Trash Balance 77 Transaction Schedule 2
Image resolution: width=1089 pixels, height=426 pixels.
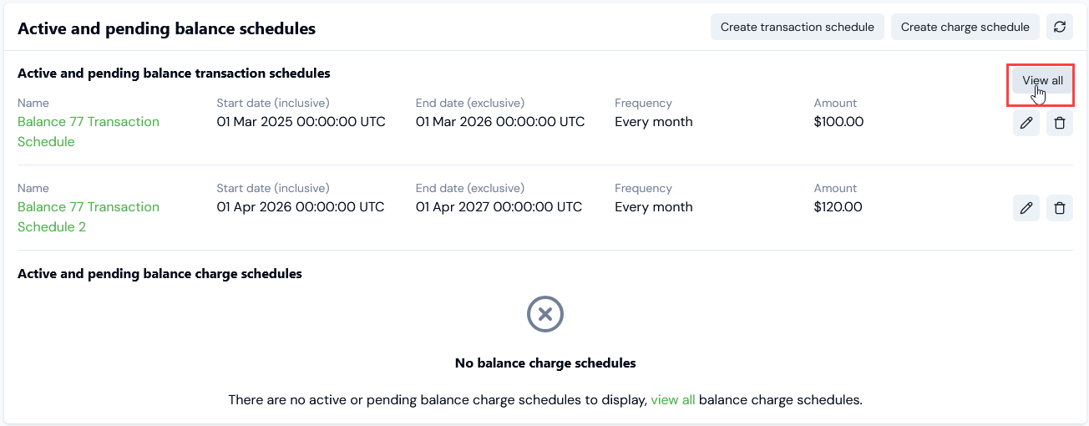[x=1060, y=208]
